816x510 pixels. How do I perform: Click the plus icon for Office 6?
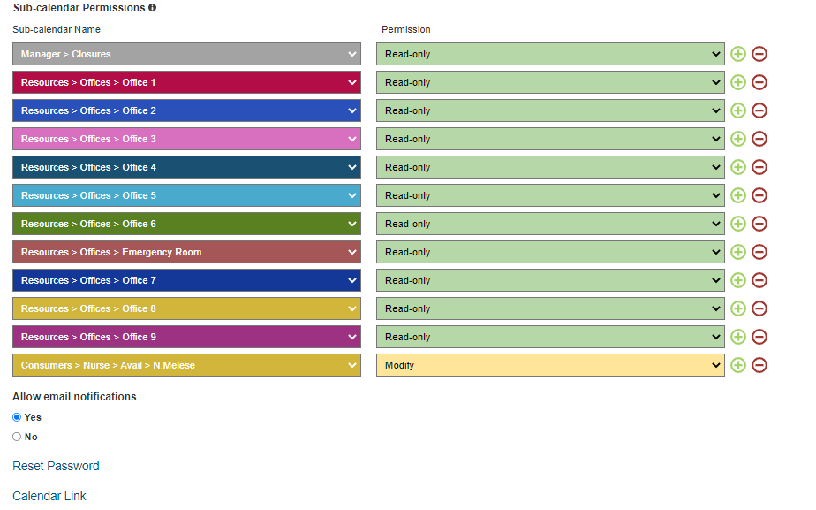pyautogui.click(x=738, y=224)
